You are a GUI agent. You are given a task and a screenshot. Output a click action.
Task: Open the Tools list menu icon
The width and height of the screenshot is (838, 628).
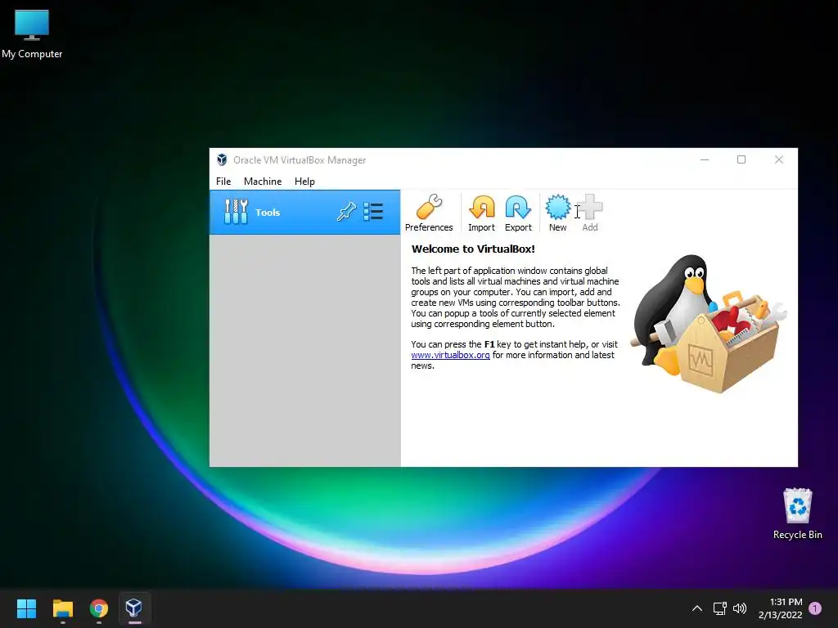373,212
